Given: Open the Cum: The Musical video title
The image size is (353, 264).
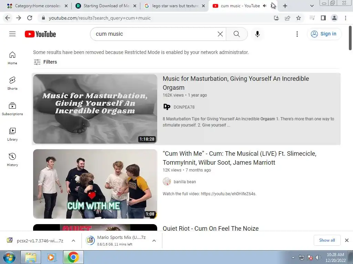Looking at the screenshot, I should 240,158.
